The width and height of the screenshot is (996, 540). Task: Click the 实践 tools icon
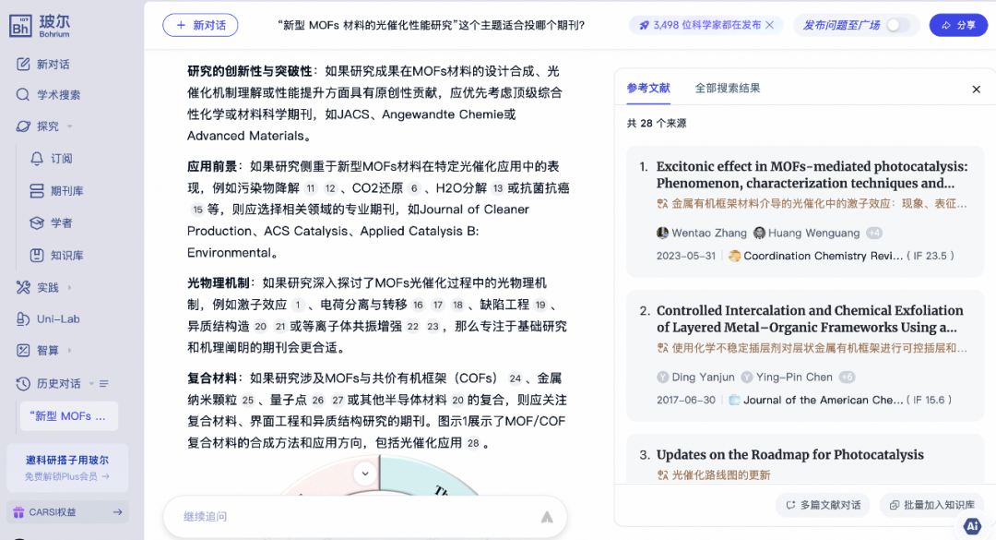point(23,287)
